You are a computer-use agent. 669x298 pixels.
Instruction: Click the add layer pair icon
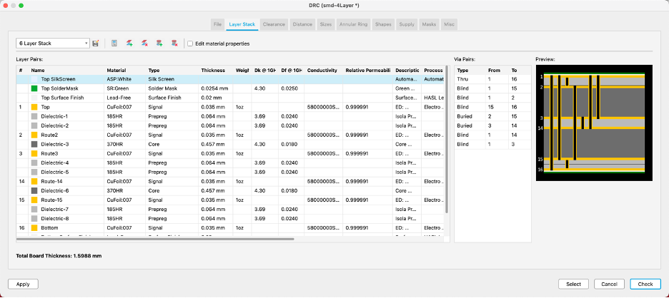coord(129,43)
